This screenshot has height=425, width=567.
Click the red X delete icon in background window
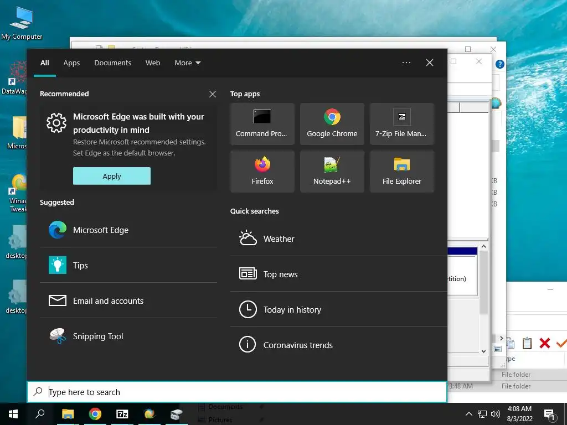[x=545, y=343]
